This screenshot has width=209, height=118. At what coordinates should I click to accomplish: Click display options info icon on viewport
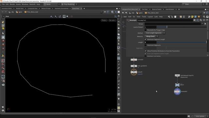pyautogui.click(x=119, y=104)
